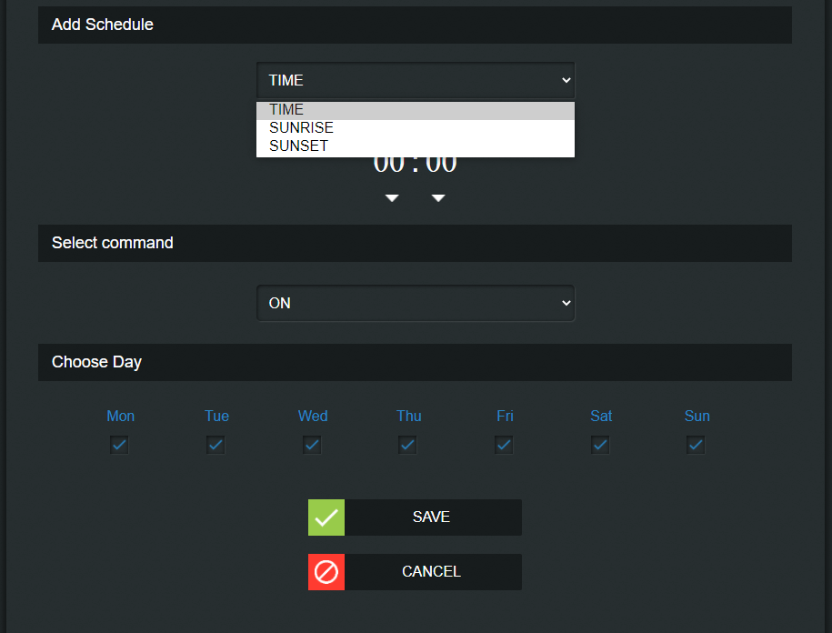Click the green checkmark Save icon

[x=326, y=517]
